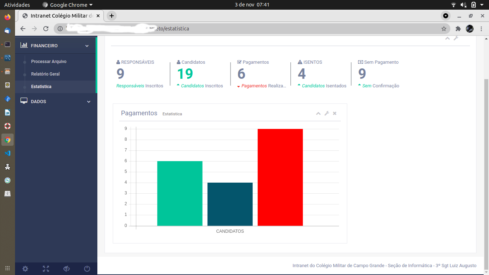Close the Pagamentos Estatistica panel
489x275 pixels.
click(x=335, y=114)
